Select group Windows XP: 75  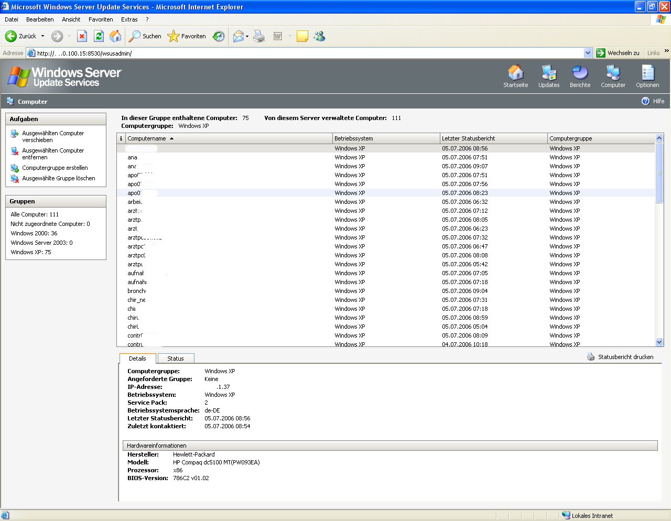tap(31, 252)
